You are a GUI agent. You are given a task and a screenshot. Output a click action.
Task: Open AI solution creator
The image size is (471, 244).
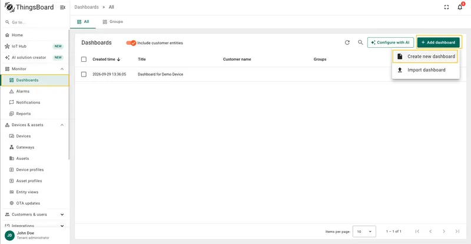[35, 58]
